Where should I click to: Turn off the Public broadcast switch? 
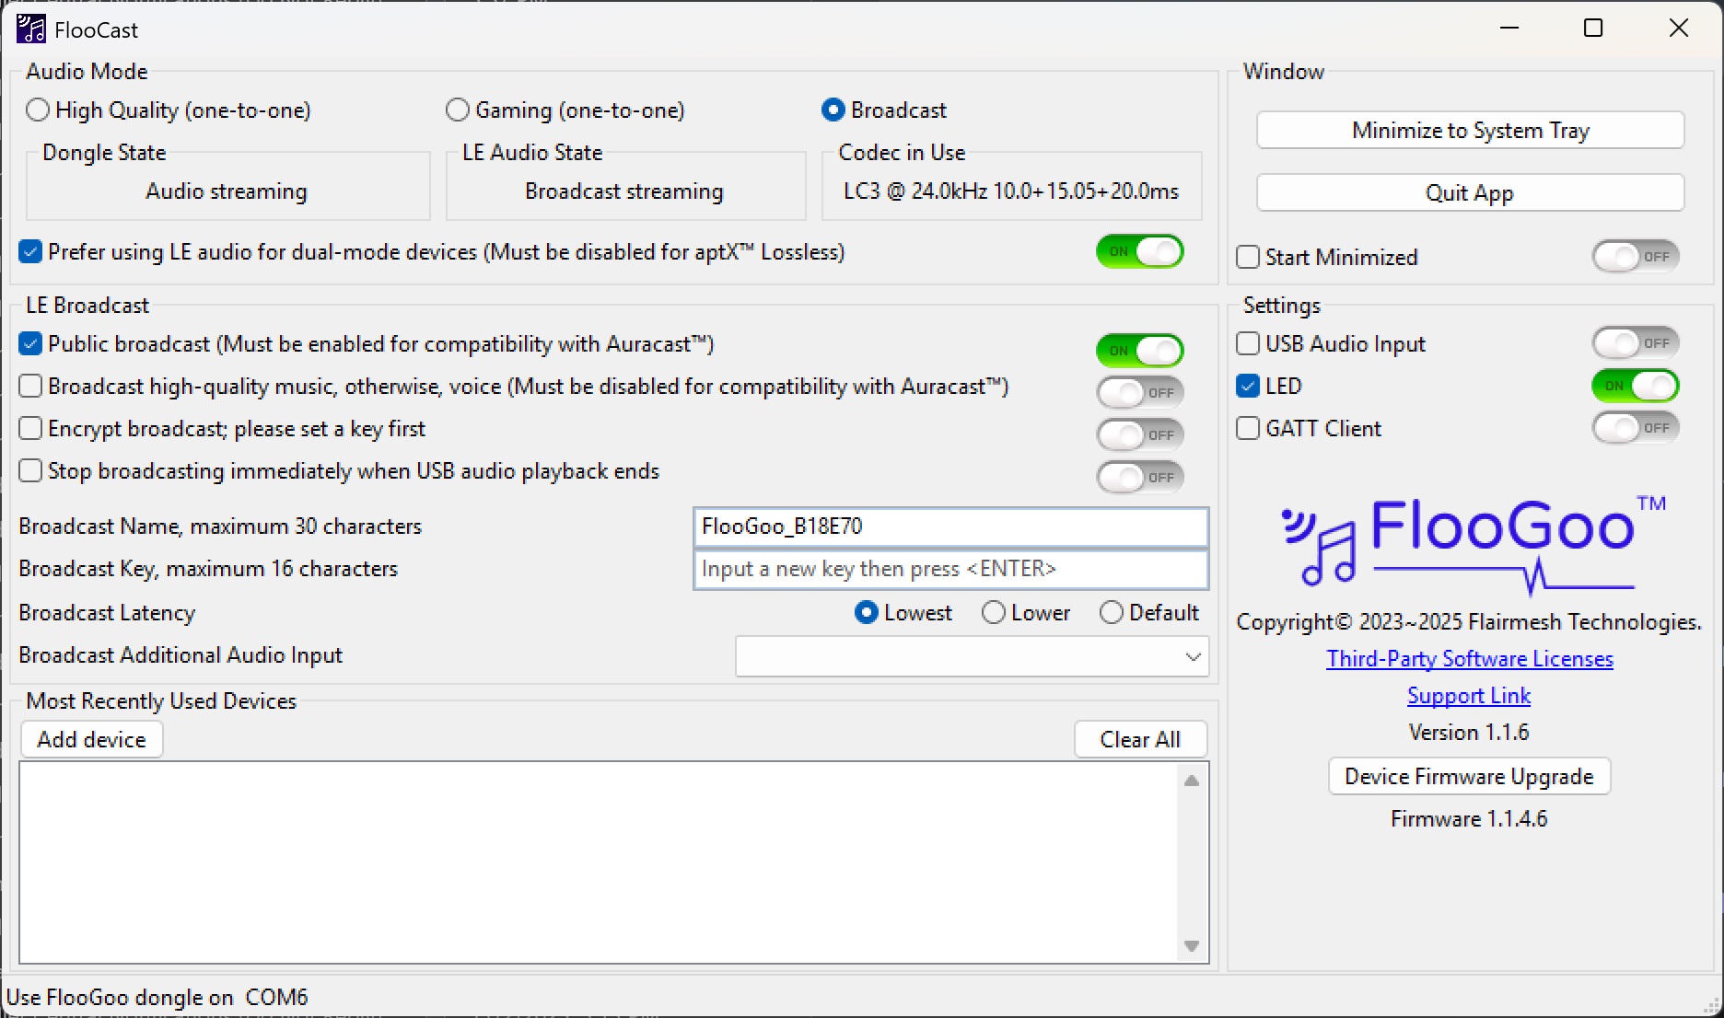pyautogui.click(x=1139, y=351)
